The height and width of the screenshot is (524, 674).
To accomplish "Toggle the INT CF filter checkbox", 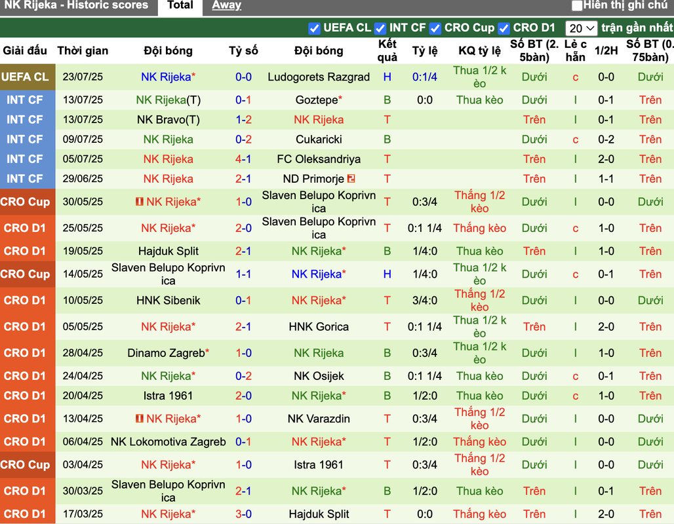I will pyautogui.click(x=380, y=28).
